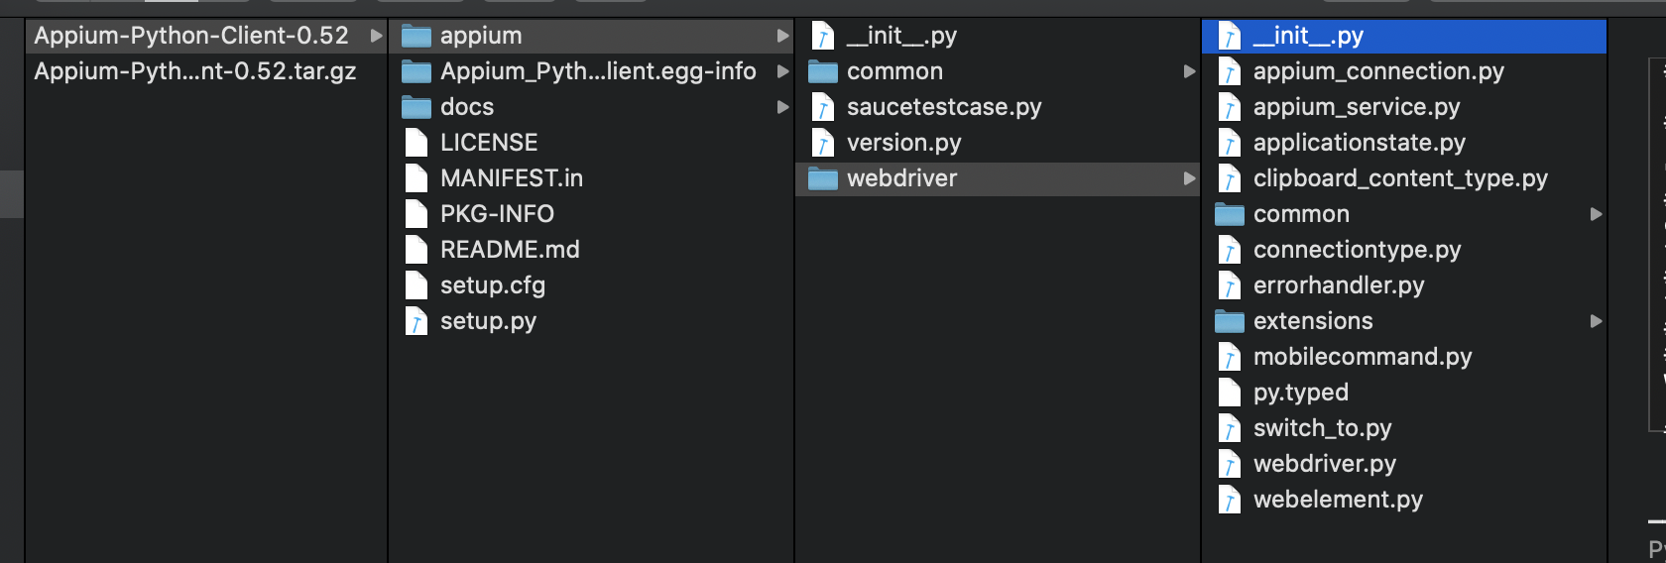This screenshot has width=1666, height=563.
Task: Click the webelement.py file icon
Action: point(1229,500)
